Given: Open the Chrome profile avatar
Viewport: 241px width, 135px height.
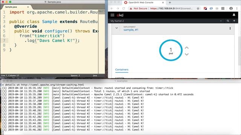Looking at the screenshot, I should [x=231, y=8].
